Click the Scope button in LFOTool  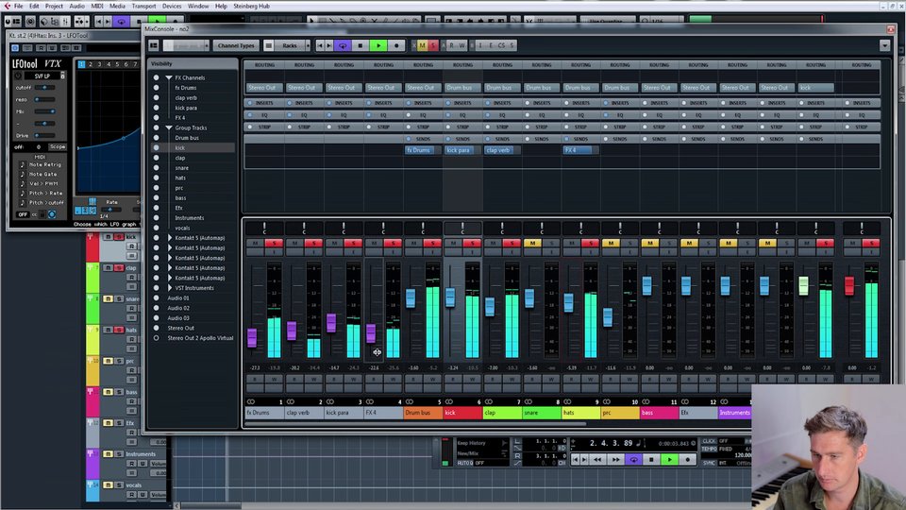pos(58,147)
